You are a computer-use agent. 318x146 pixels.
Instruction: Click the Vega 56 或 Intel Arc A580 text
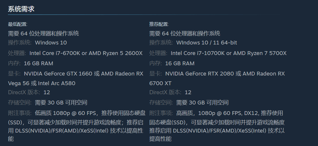[42, 83]
